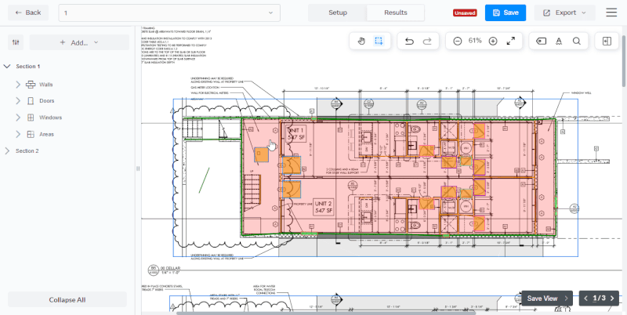Zoom in with the plus icon
This screenshot has width=627, height=315.
[493, 41]
